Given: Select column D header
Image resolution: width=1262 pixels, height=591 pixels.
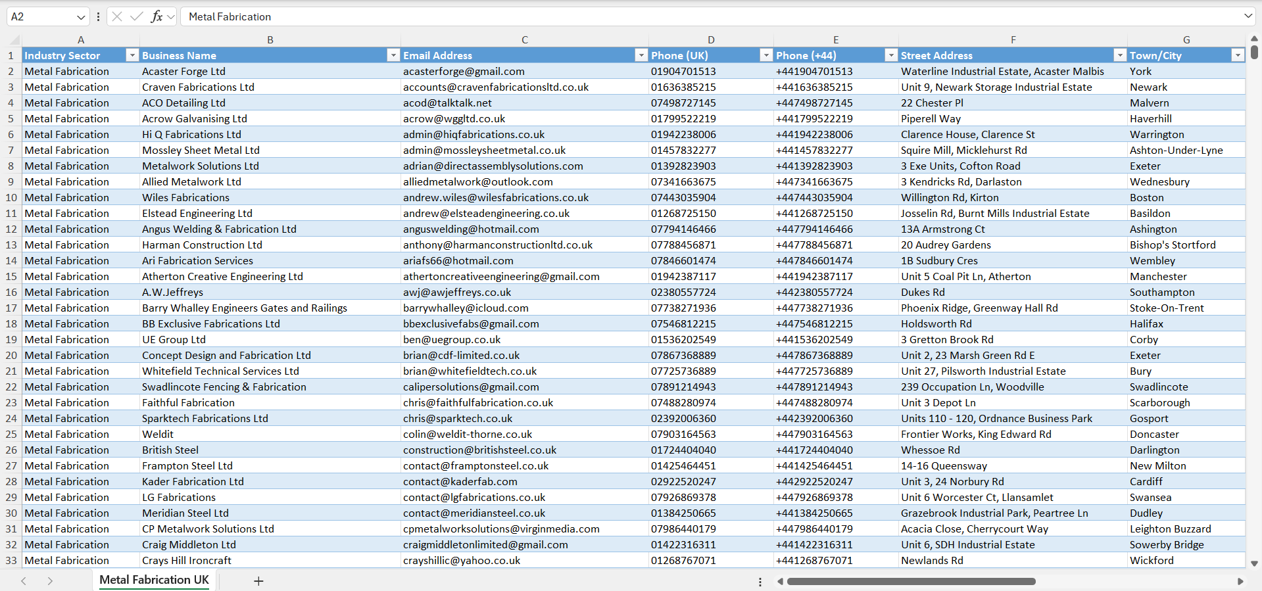Looking at the screenshot, I should coord(711,40).
